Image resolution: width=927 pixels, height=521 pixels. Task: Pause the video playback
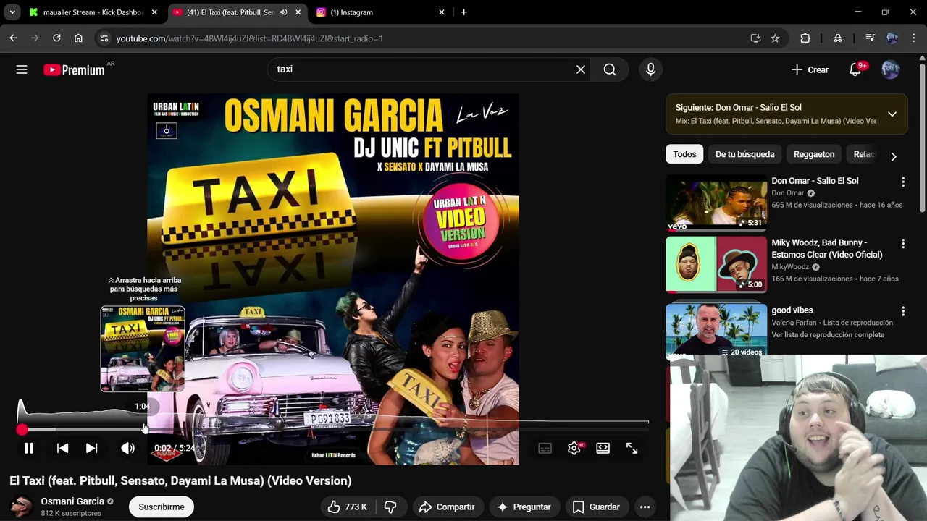(x=29, y=449)
